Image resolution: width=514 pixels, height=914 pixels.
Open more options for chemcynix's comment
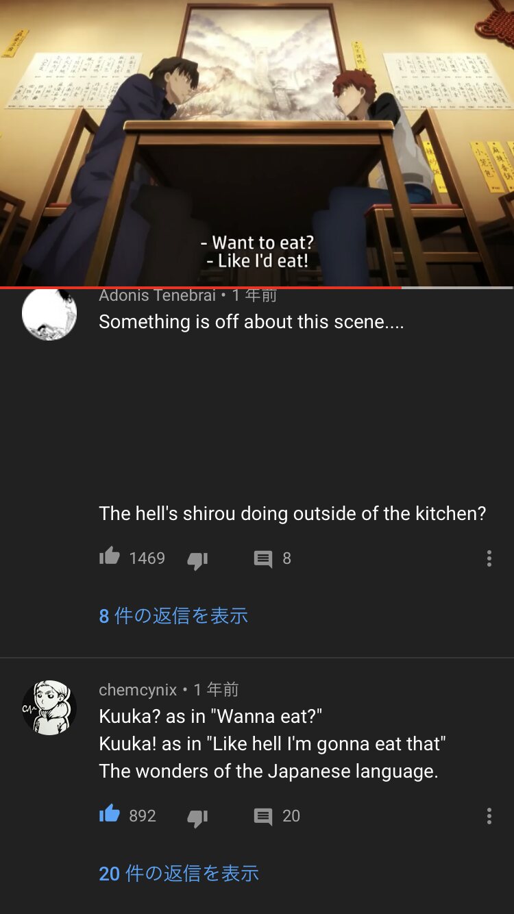click(x=489, y=816)
